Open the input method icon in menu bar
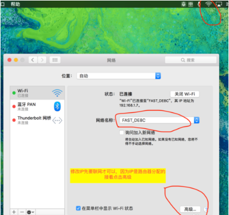 190,4
